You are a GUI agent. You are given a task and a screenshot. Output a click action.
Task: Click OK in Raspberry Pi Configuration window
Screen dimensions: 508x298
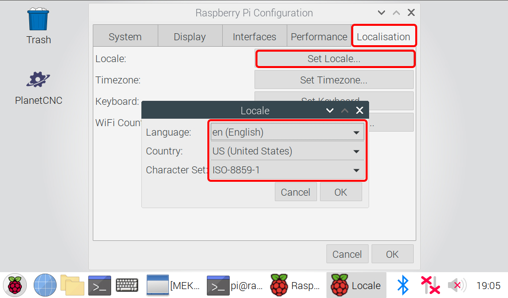point(392,254)
